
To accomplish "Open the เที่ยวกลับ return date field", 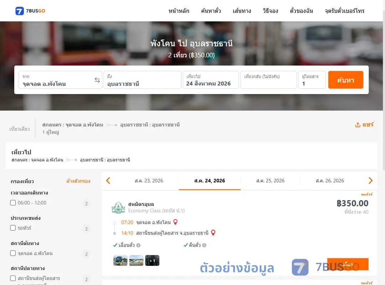I will click(x=269, y=80).
